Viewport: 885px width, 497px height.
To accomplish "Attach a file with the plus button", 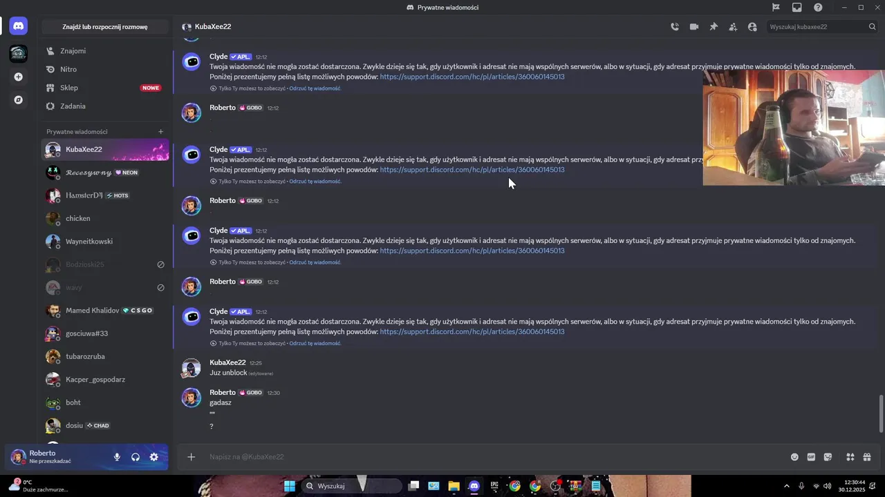I will tap(192, 457).
